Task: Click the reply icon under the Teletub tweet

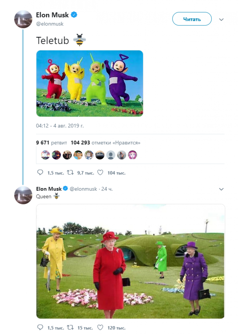Action: 40,173
